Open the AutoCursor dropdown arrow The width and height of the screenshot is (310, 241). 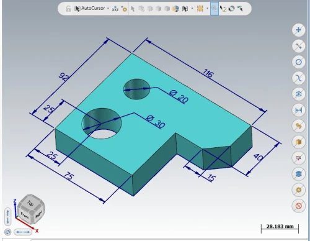[x=108, y=9]
